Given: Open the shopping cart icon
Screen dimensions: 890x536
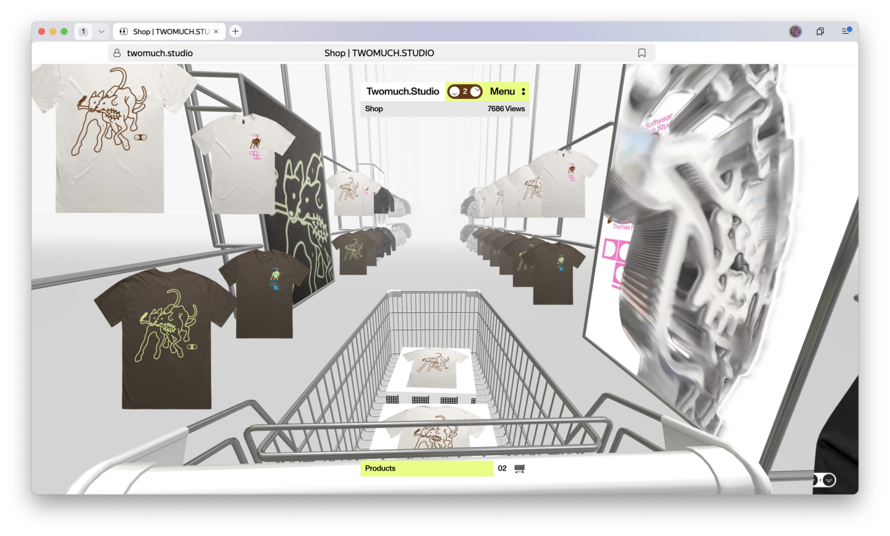Looking at the screenshot, I should (x=520, y=469).
